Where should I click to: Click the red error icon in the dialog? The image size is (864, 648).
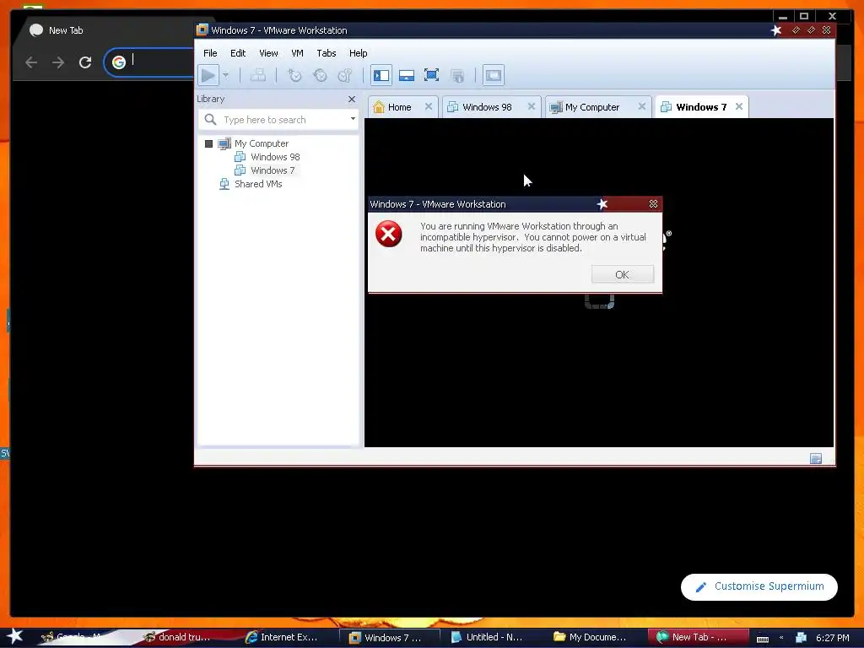pos(388,234)
